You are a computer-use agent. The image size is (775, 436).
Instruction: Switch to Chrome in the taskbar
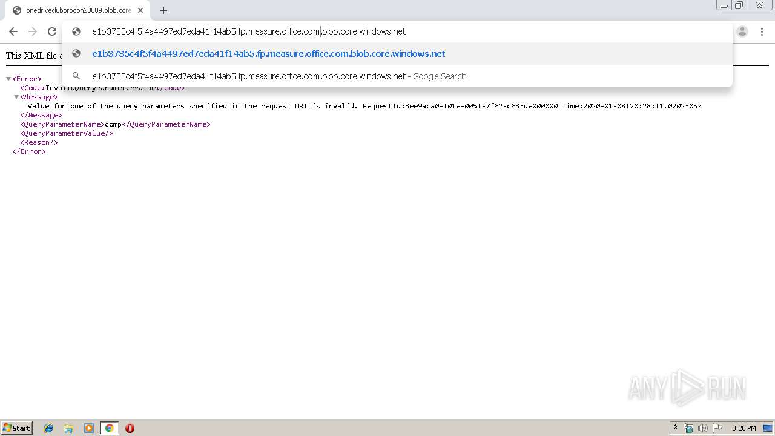(x=109, y=428)
